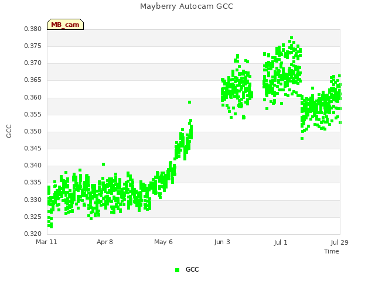Click the chart title Mayberry Autocam GCC

click(x=186, y=6)
